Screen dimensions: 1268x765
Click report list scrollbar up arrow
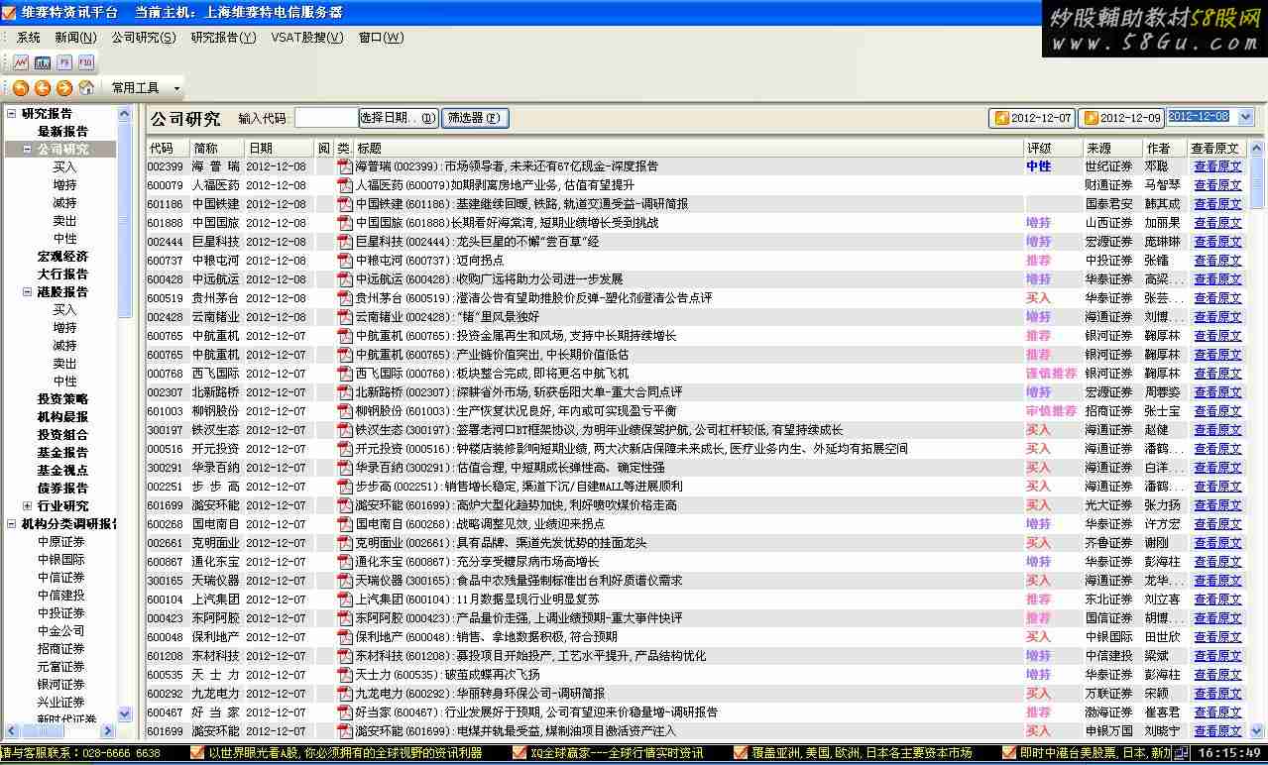[x=1257, y=149]
